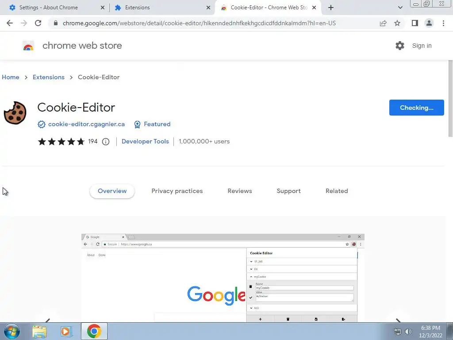Select the Overview tab

[x=112, y=191]
